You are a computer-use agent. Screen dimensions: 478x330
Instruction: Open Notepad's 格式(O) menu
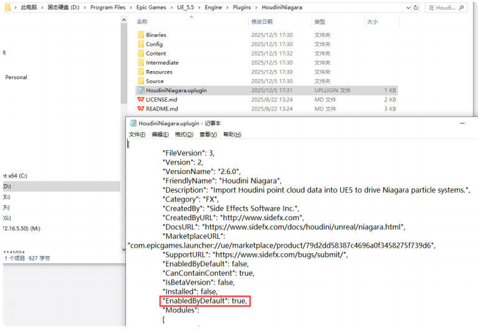click(184, 134)
